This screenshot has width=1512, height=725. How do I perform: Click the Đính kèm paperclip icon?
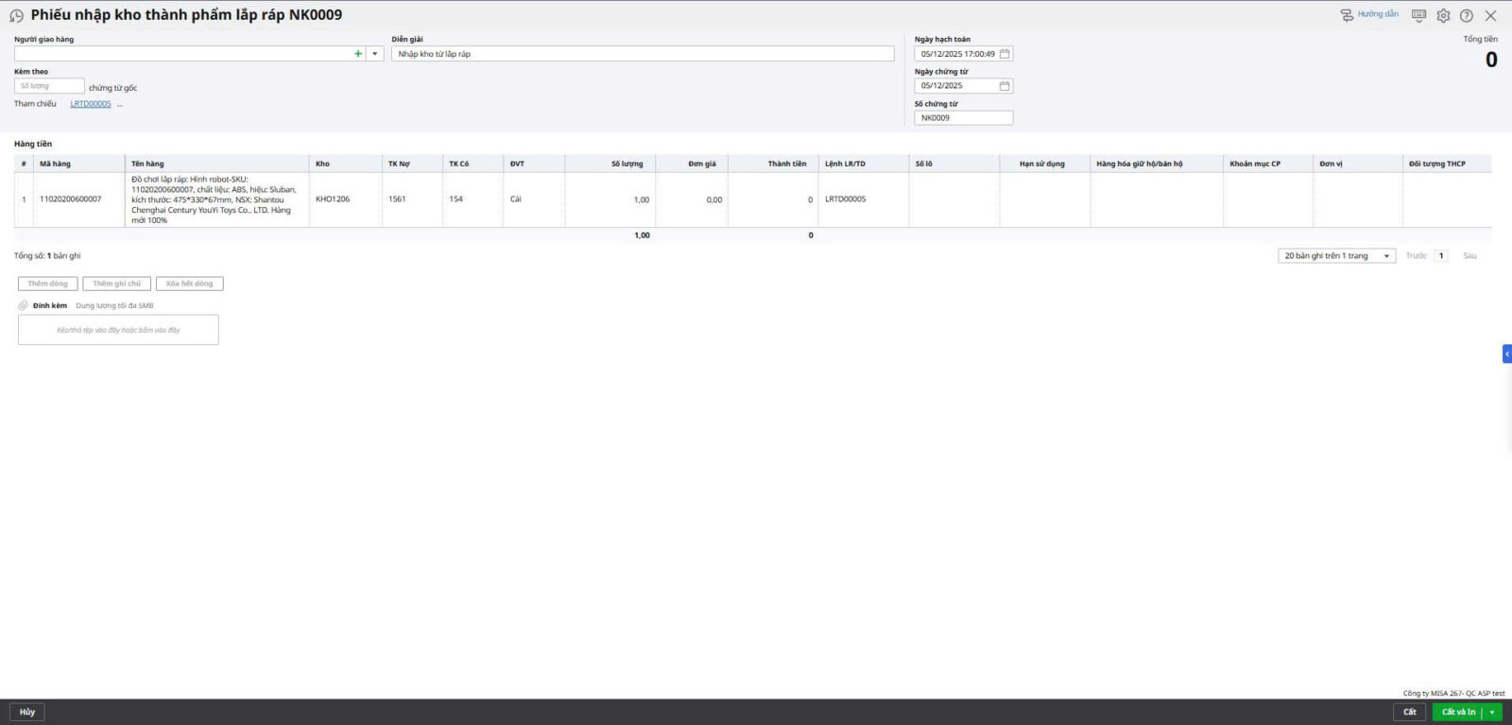pyautogui.click(x=24, y=305)
